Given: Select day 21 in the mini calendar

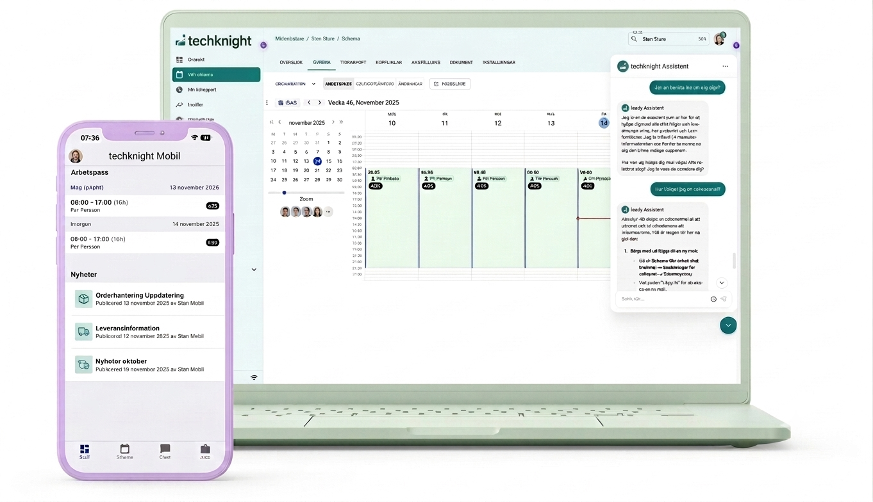Looking at the screenshot, I should [317, 170].
